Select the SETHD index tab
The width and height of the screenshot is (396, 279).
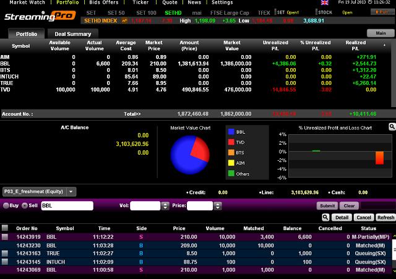(173, 13)
